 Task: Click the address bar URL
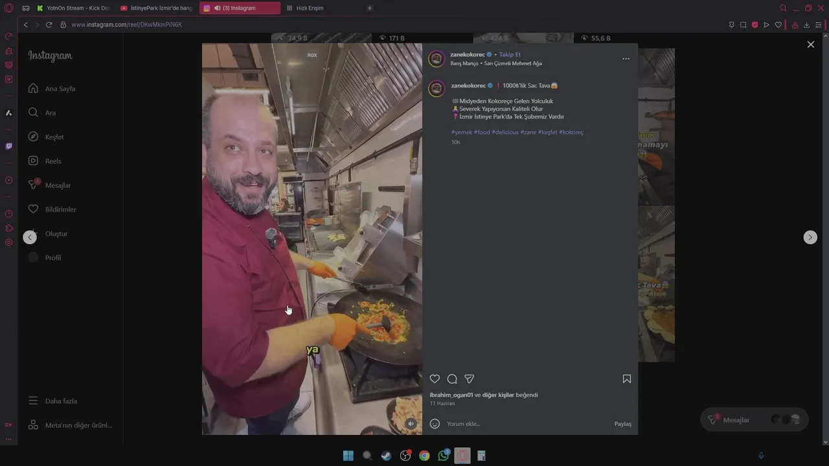point(126,25)
